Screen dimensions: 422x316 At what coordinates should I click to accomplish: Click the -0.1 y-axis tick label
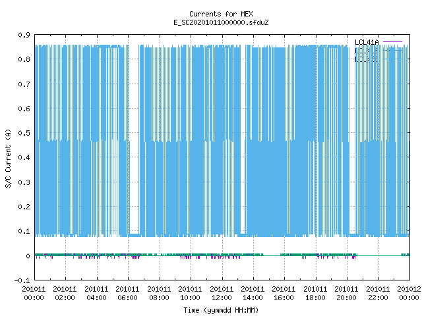coord(22,280)
